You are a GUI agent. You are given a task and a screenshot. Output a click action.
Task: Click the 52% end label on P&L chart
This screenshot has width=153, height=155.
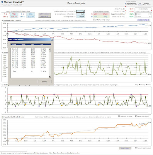click(x=150, y=122)
